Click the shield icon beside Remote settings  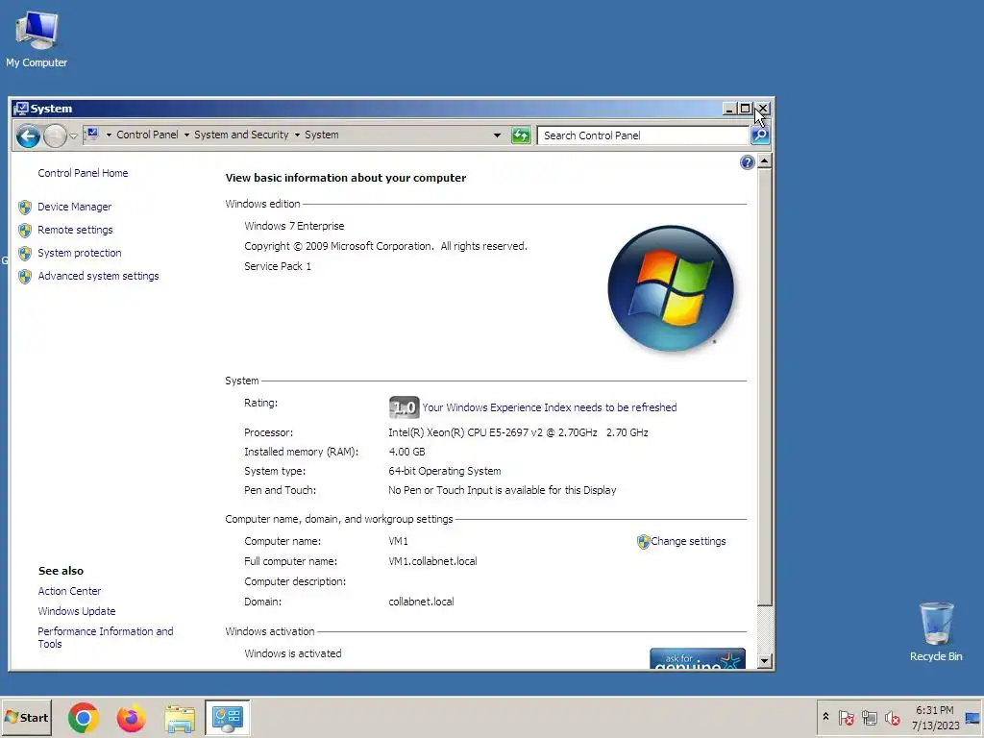(25, 231)
